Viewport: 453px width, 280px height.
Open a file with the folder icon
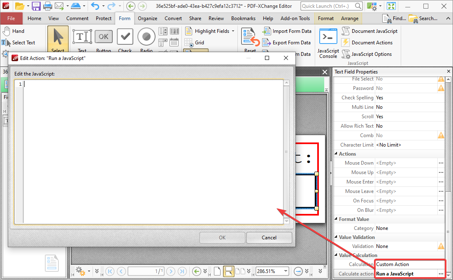(20, 6)
